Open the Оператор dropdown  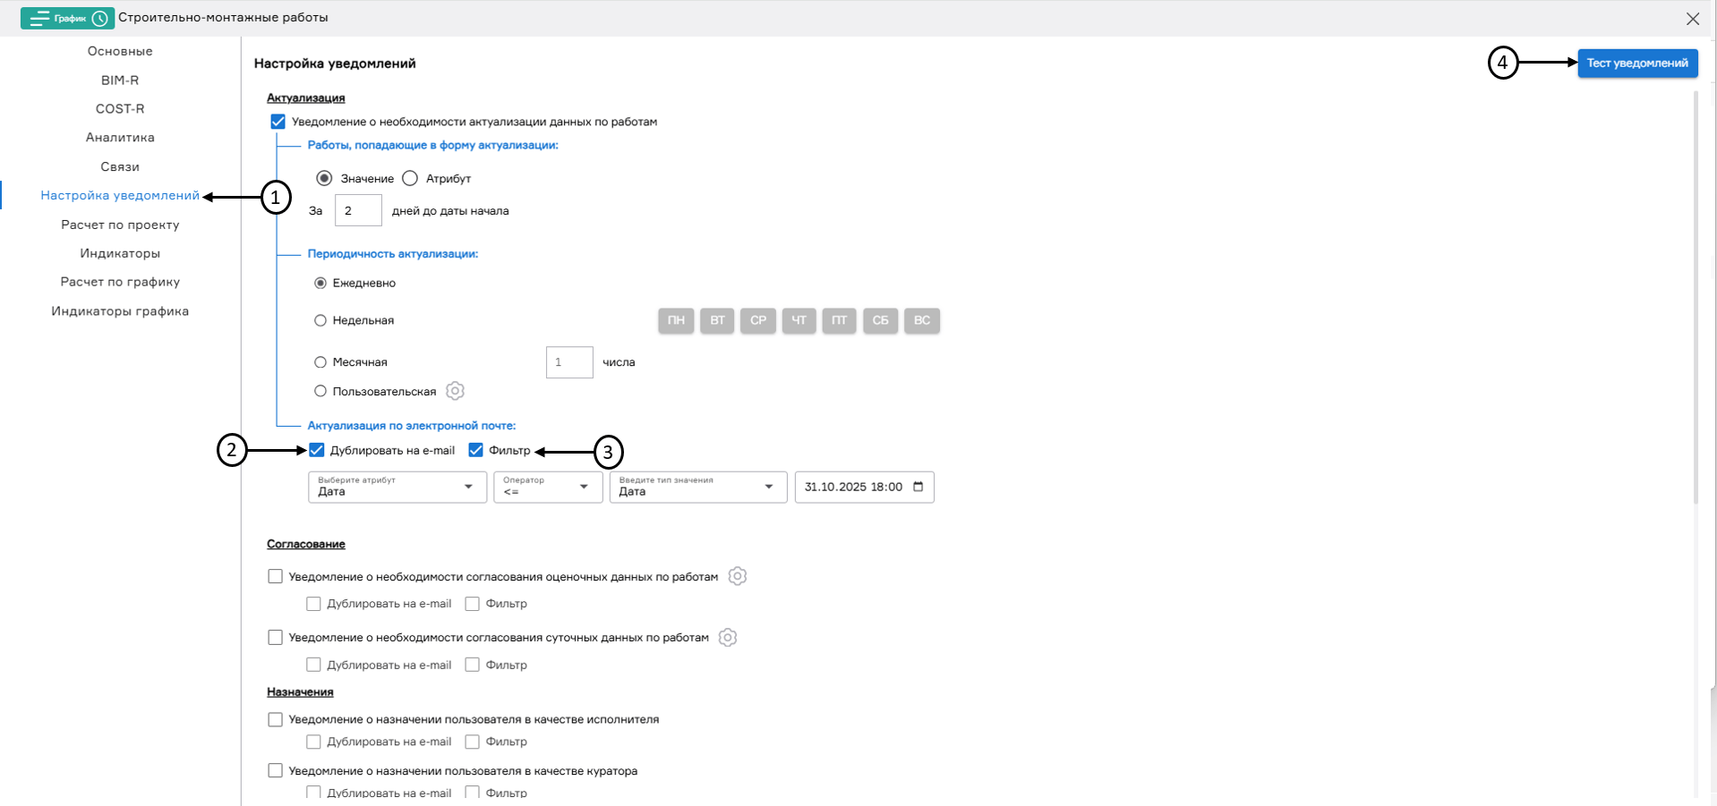pyautogui.click(x=584, y=487)
